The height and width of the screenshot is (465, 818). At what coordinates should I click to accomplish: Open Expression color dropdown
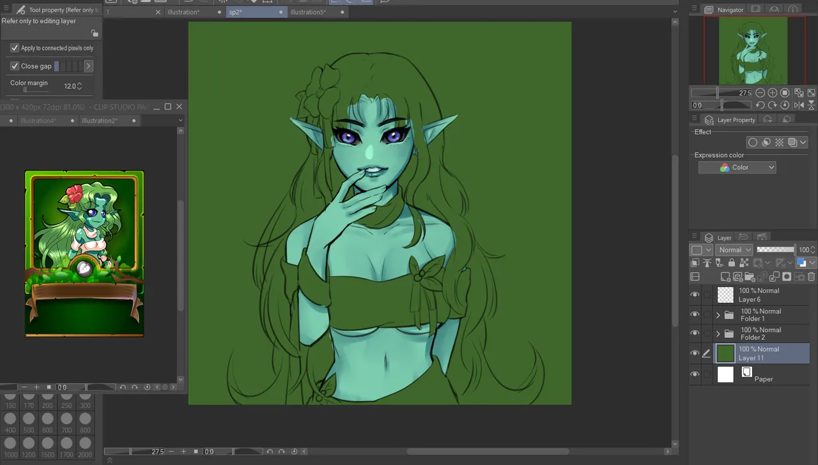(737, 167)
